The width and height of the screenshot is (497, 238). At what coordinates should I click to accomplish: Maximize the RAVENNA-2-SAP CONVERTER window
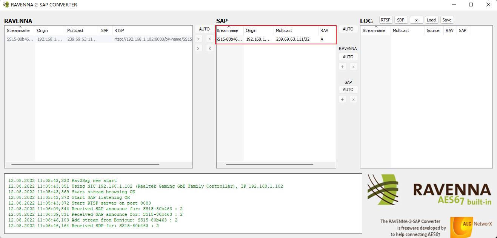(471, 5)
